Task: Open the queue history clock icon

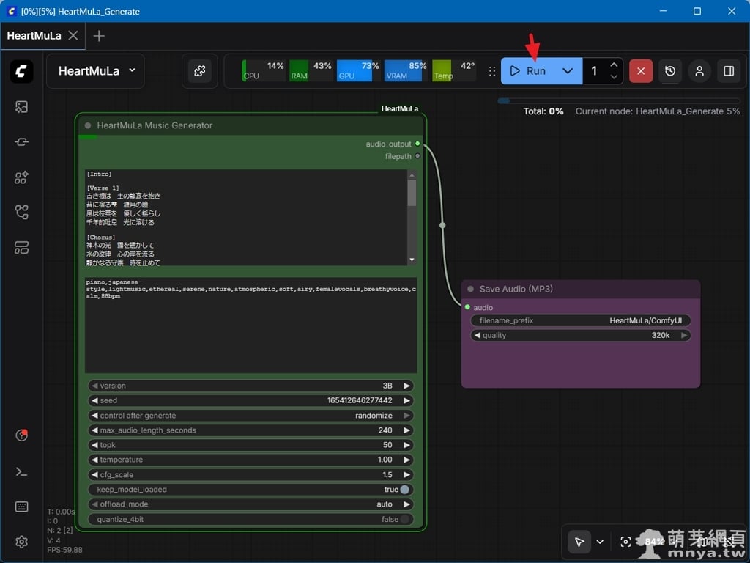Action: point(670,71)
